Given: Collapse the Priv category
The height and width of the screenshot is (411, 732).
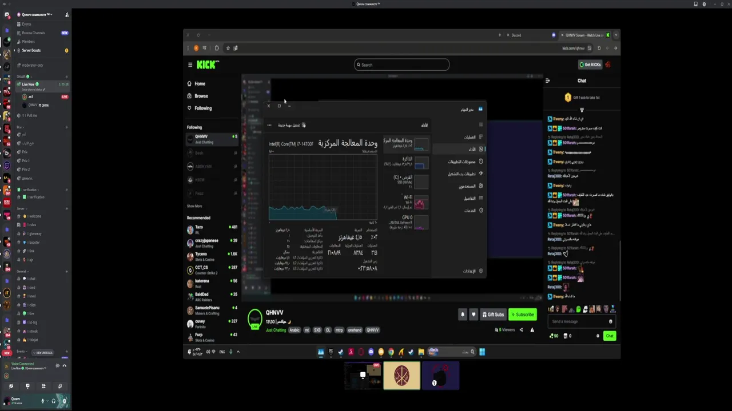Looking at the screenshot, I should click(20, 127).
